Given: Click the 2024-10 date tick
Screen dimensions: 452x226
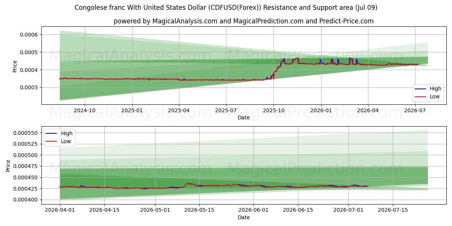Looking at the screenshot, I should [x=84, y=110].
